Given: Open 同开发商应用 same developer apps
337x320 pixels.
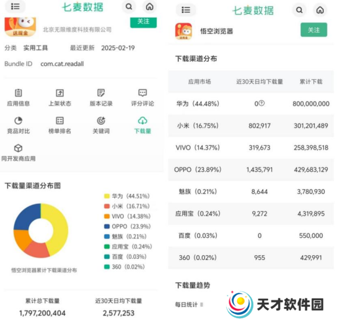Looking at the screenshot, I should [x=18, y=153].
